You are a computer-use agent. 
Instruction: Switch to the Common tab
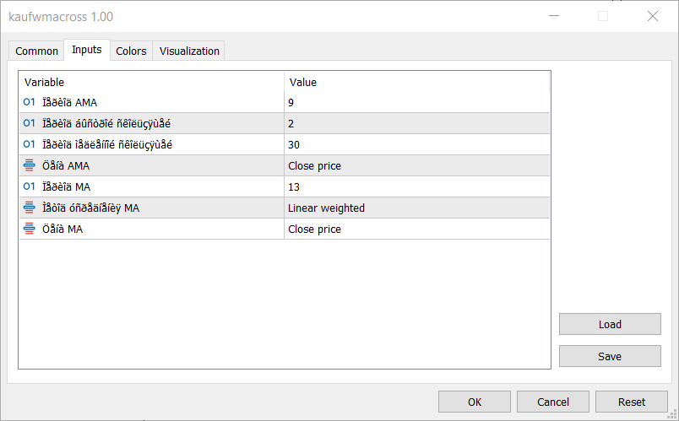coord(37,51)
